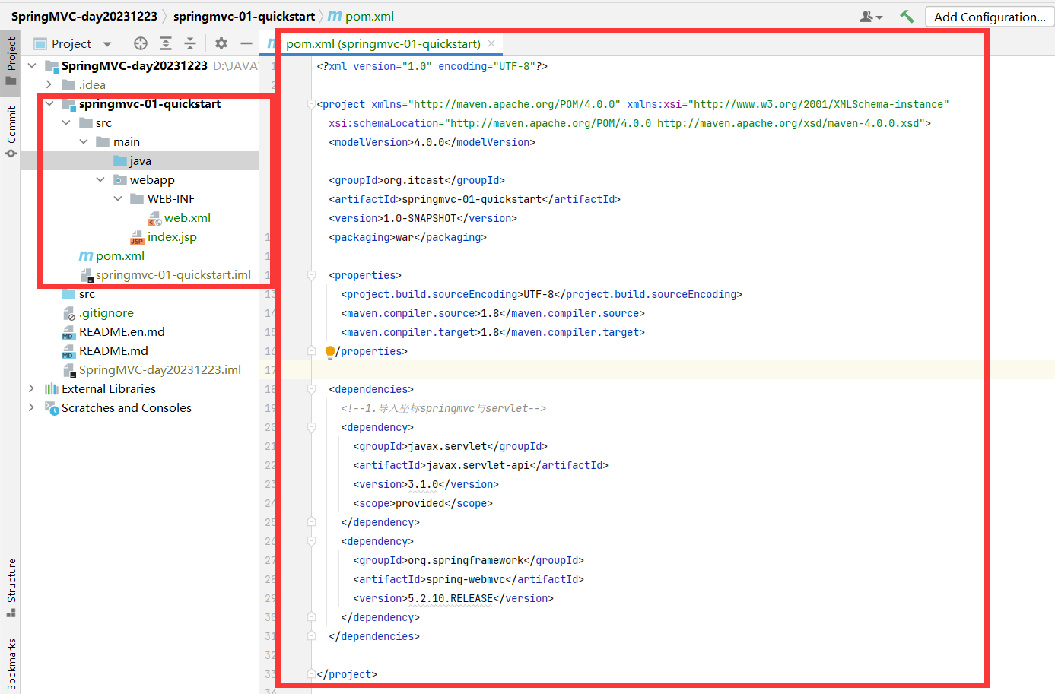Click the modelVersion line in editor
The width and height of the screenshot is (1055, 694).
[x=432, y=142]
